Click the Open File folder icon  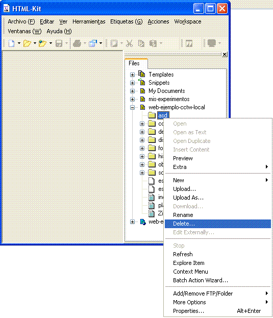[x=27, y=43]
